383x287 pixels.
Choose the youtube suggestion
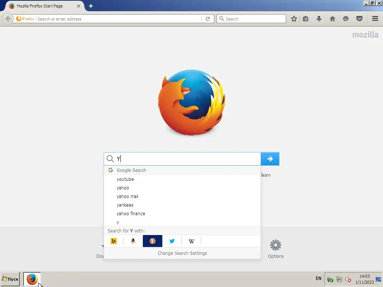[182, 179]
